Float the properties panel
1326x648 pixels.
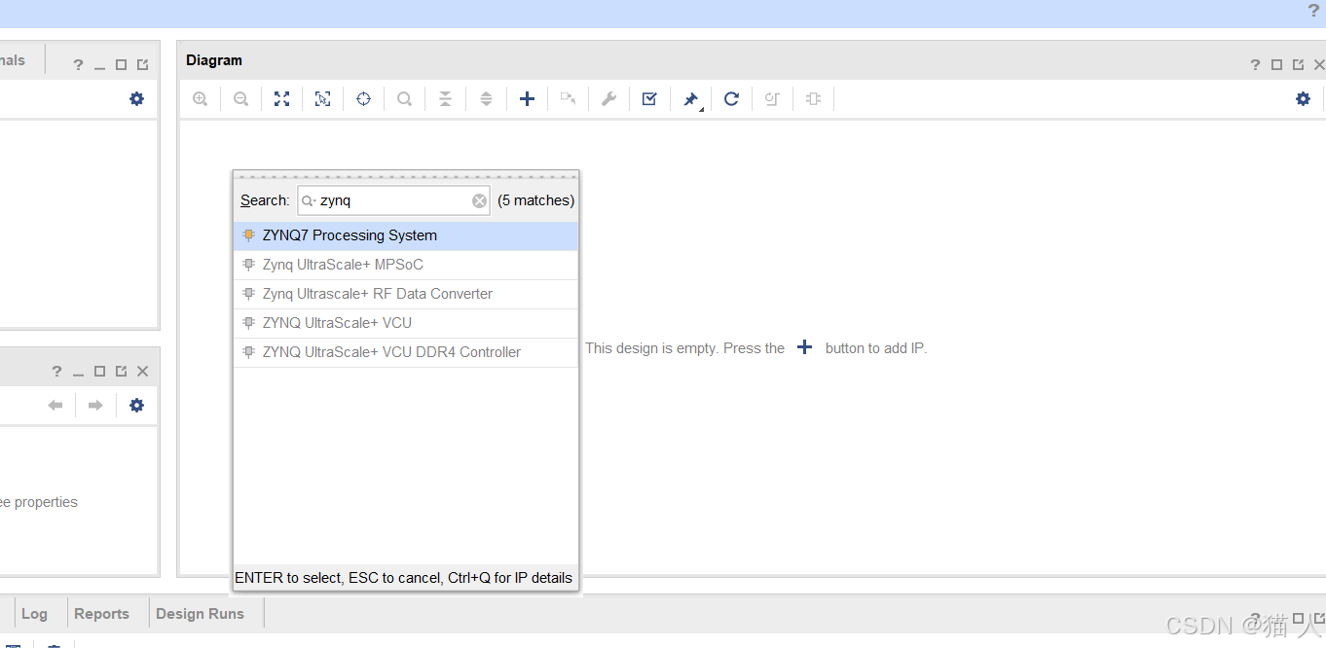click(x=122, y=371)
